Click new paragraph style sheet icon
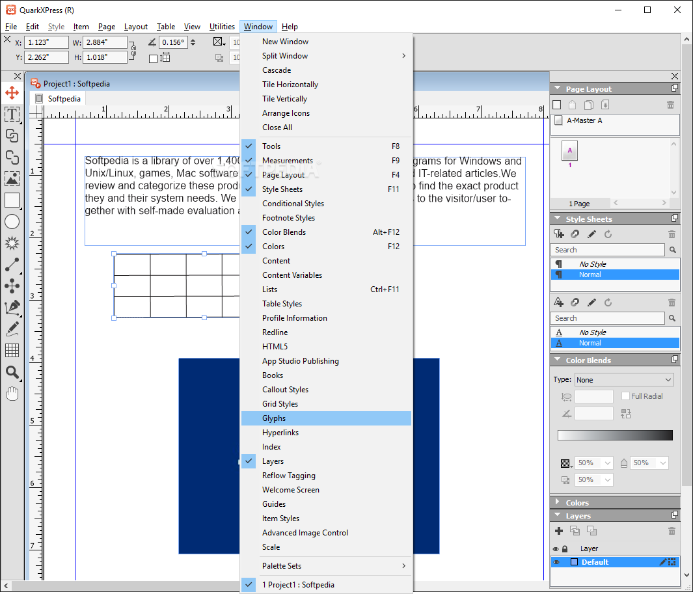693x594 pixels. [x=559, y=234]
